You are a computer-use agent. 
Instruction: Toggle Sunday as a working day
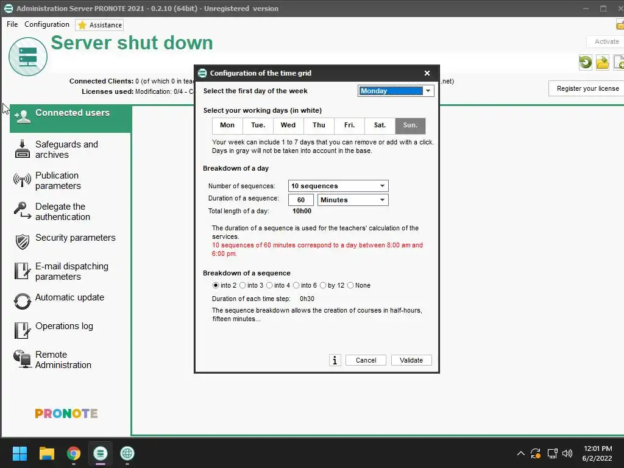pos(410,126)
